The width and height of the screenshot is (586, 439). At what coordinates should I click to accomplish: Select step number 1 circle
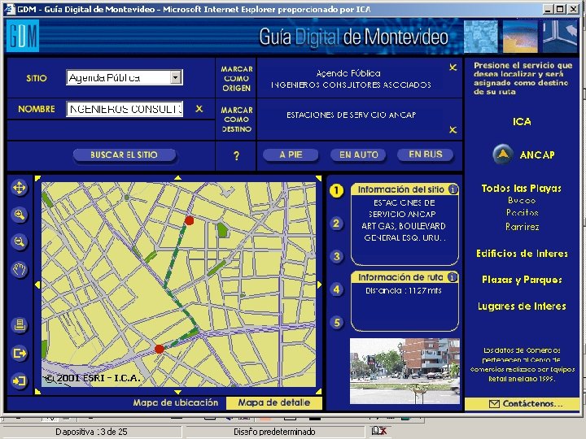pyautogui.click(x=336, y=191)
